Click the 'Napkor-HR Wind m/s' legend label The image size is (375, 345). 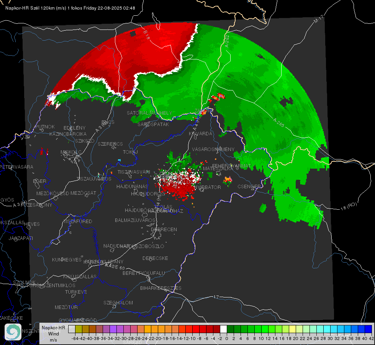pos(53,333)
